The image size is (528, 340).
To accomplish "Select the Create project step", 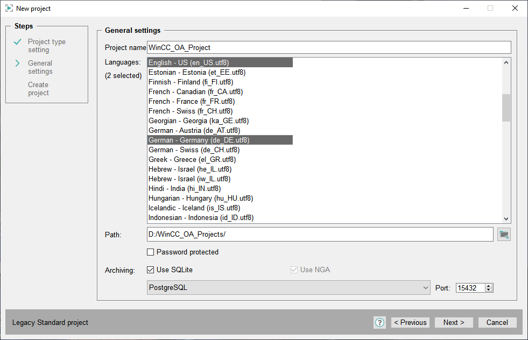I will [x=38, y=89].
